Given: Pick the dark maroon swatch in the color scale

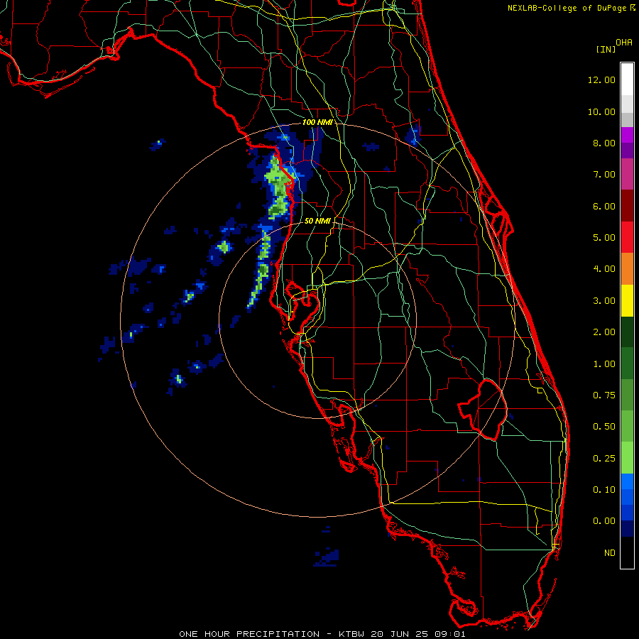Looking at the screenshot, I should click(x=627, y=206).
